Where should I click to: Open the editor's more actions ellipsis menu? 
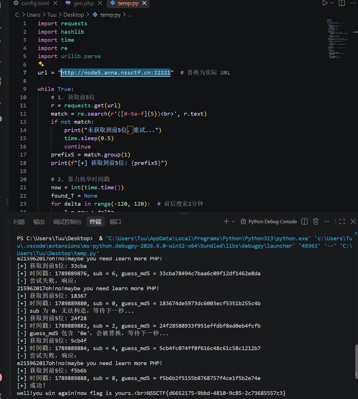coord(353,3)
